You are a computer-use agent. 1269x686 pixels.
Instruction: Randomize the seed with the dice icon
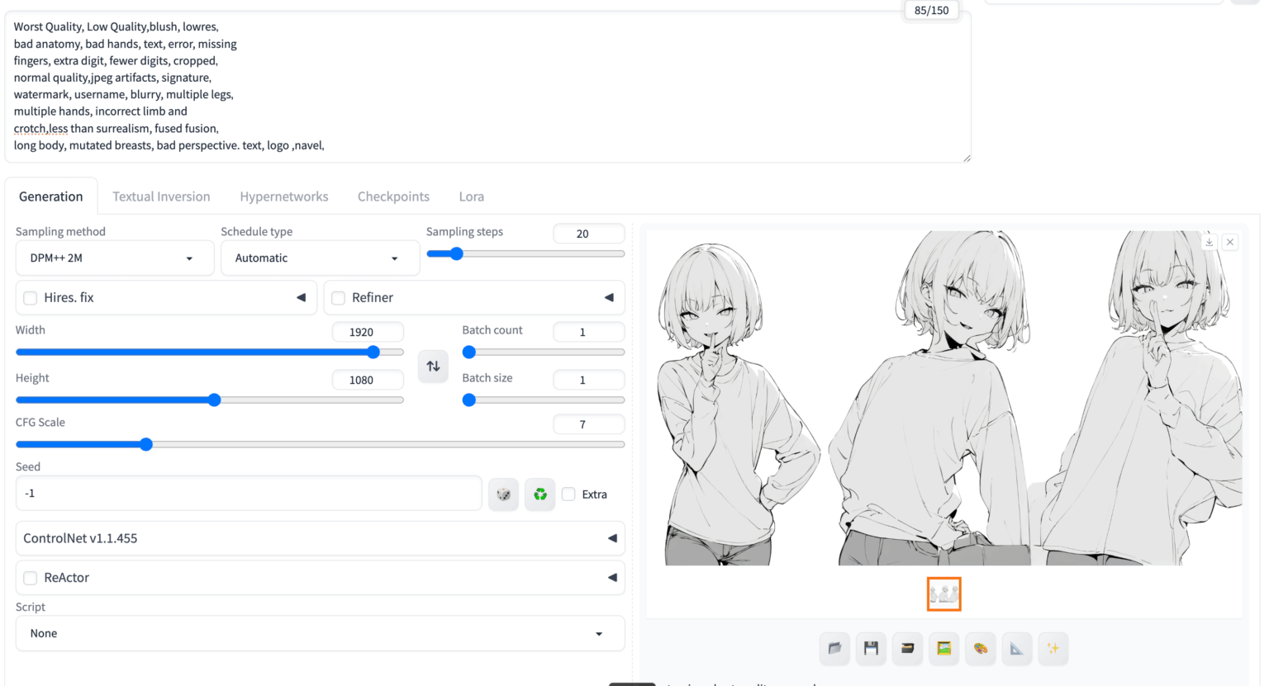pos(503,494)
